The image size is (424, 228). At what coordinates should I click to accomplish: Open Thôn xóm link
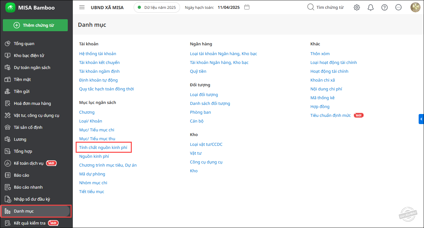click(x=320, y=54)
